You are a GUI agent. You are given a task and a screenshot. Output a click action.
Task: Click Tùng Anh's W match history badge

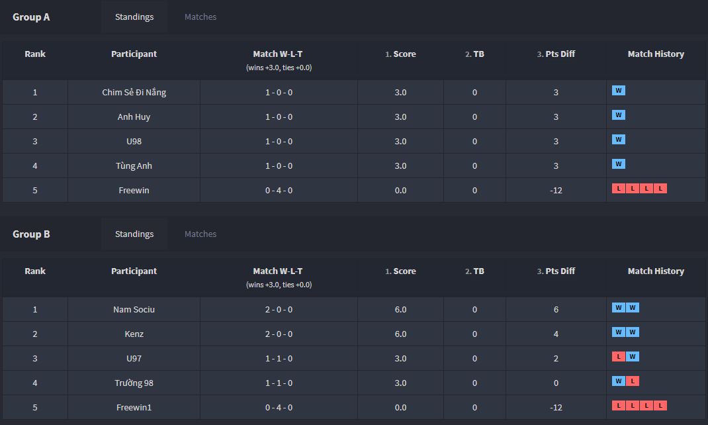619,164
